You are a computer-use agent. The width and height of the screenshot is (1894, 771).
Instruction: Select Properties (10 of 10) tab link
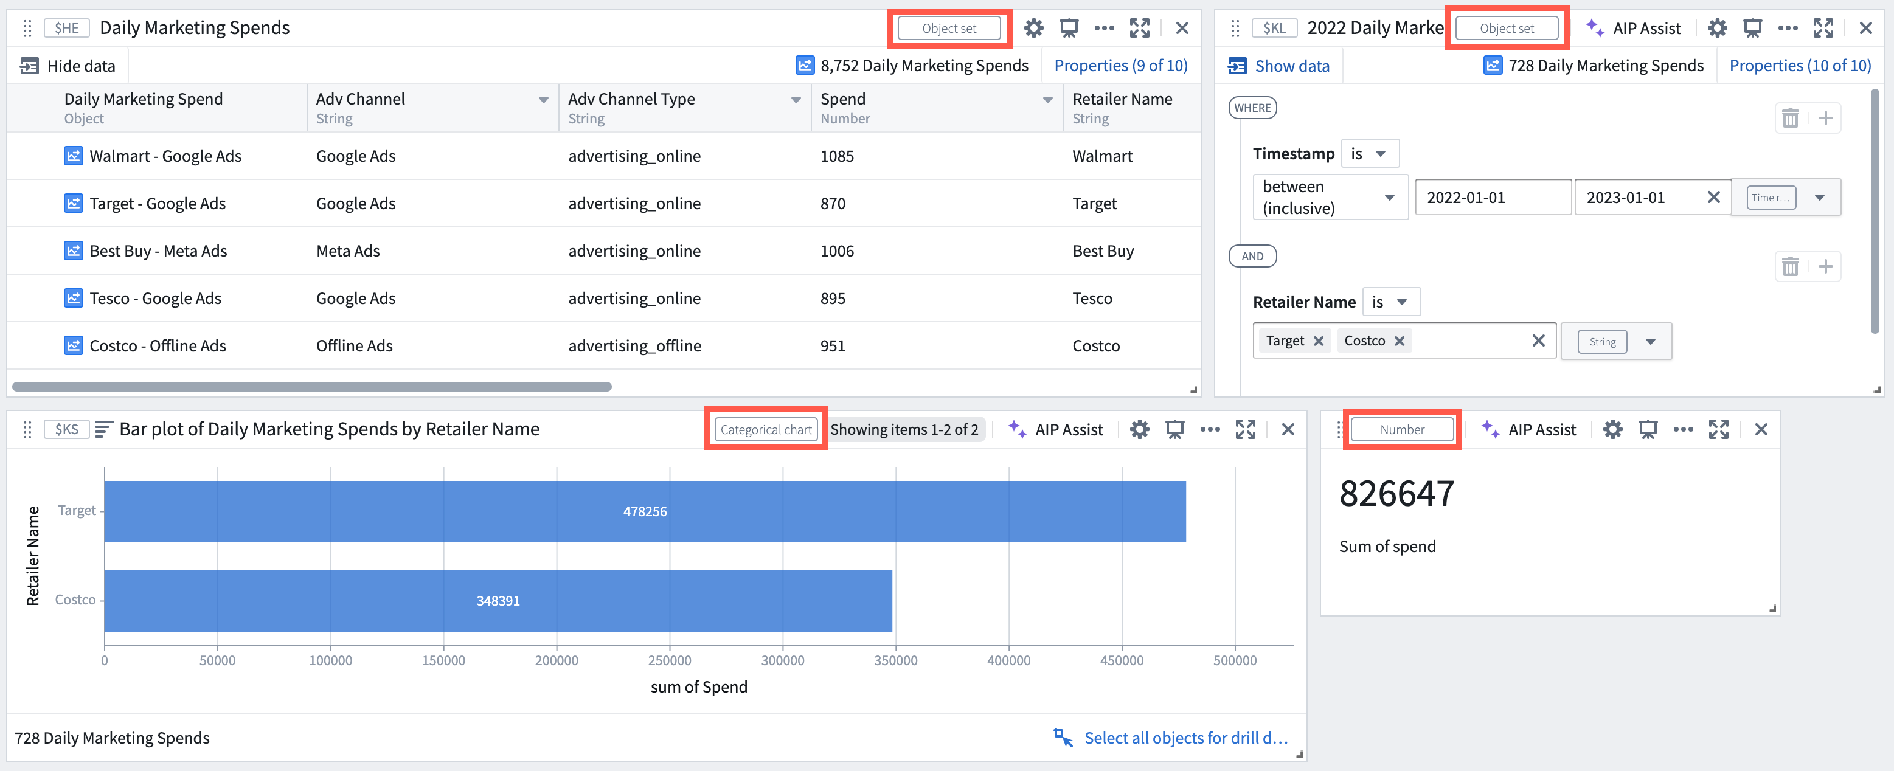point(1799,65)
